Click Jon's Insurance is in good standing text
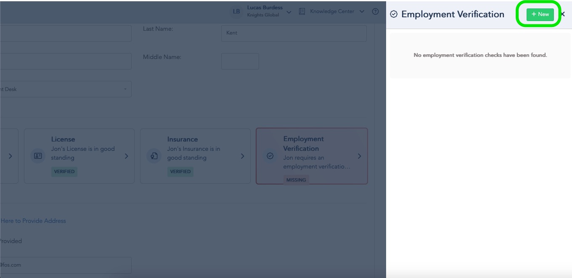Image resolution: width=572 pixels, height=278 pixels. point(193,153)
